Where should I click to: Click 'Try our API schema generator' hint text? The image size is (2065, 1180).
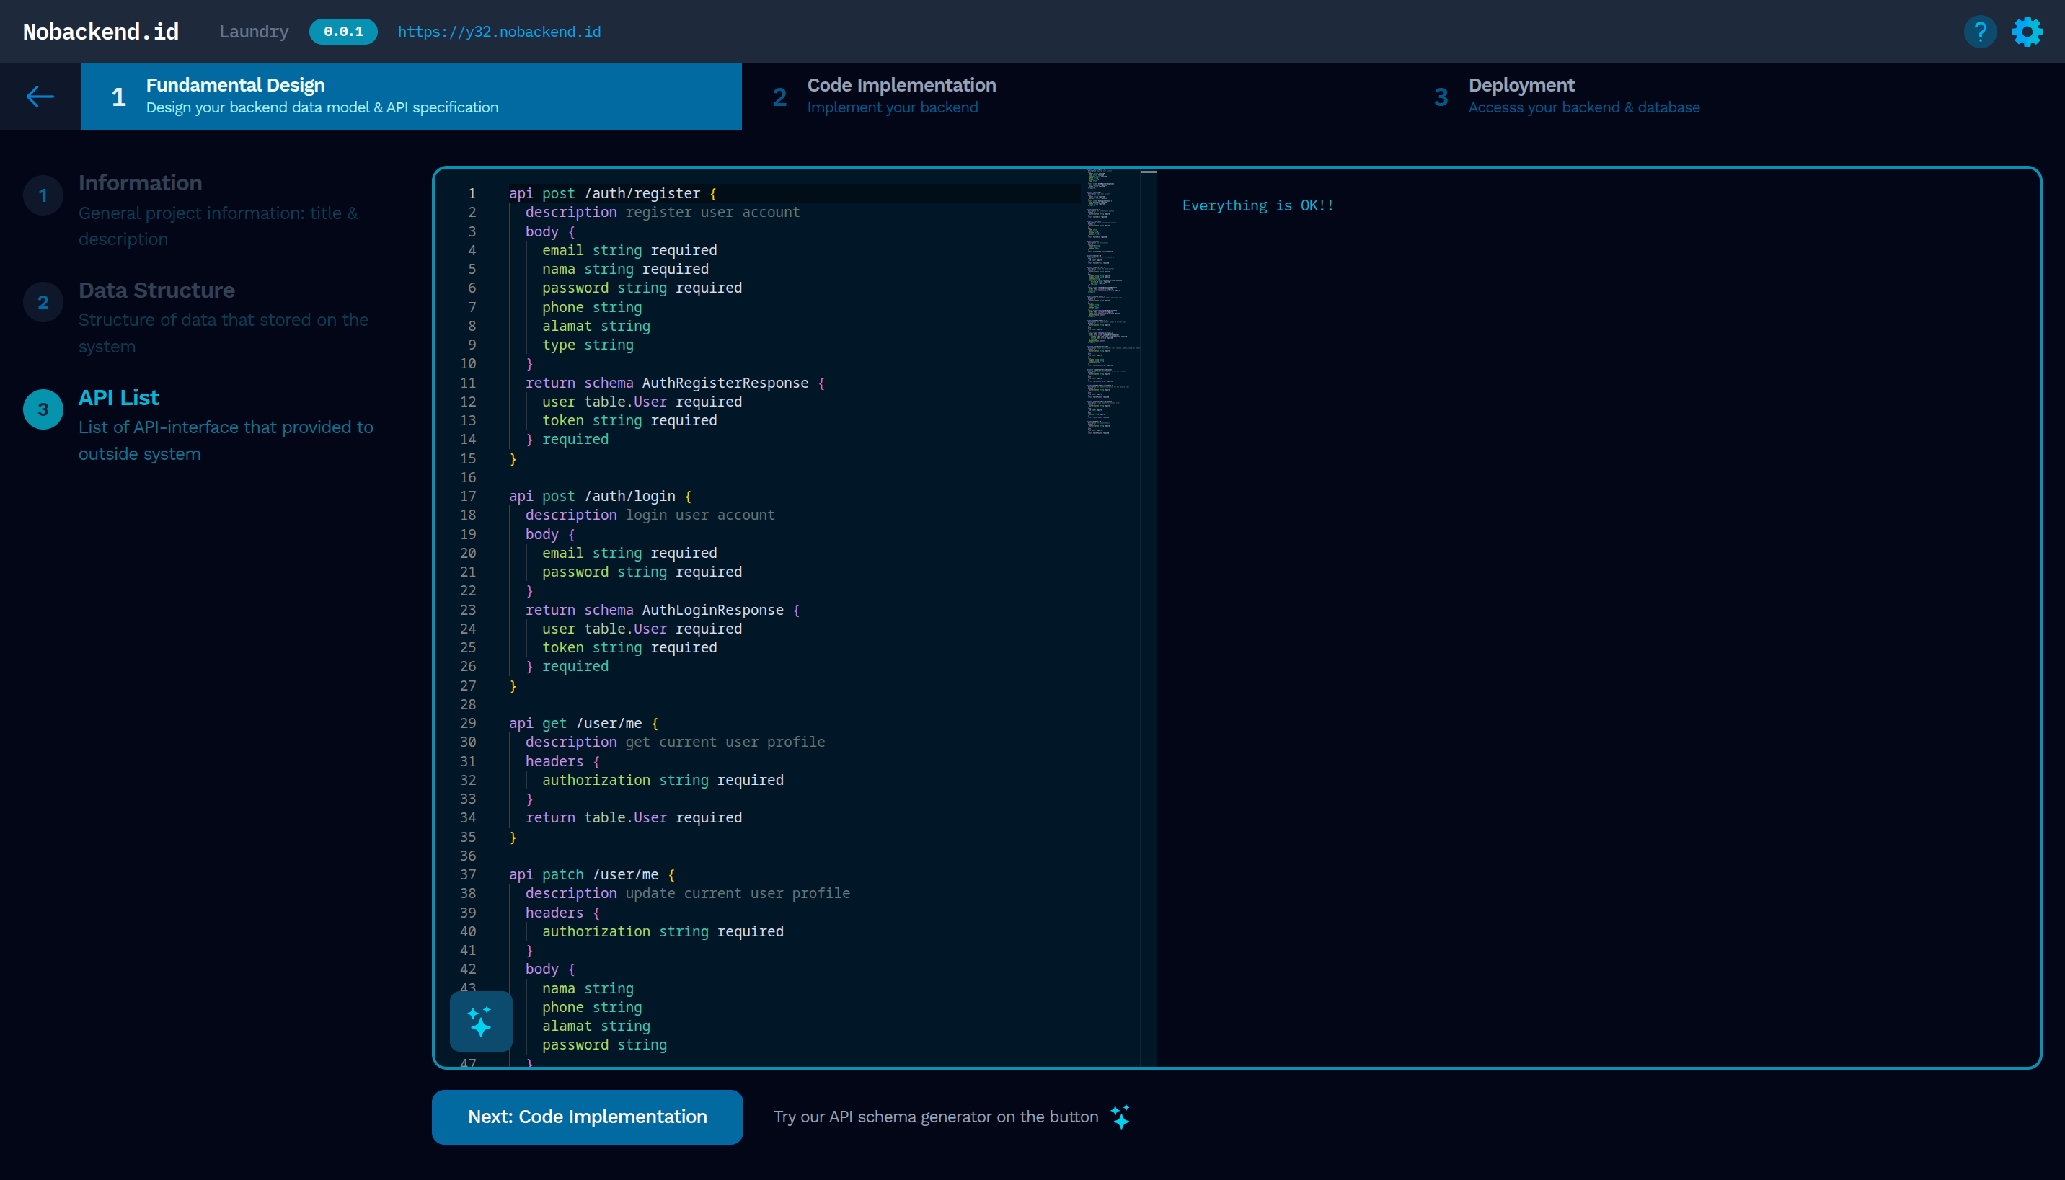click(x=936, y=1117)
